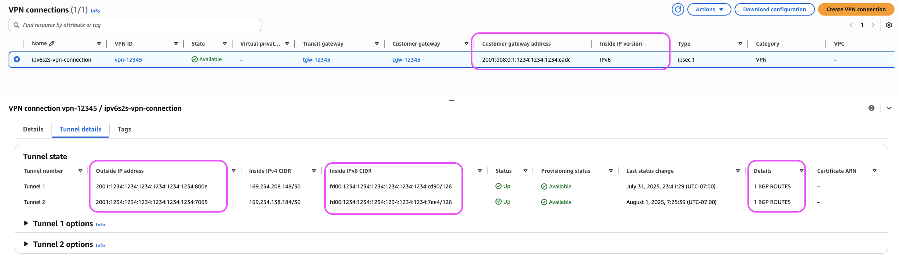Switch to the Tags tab

click(124, 129)
